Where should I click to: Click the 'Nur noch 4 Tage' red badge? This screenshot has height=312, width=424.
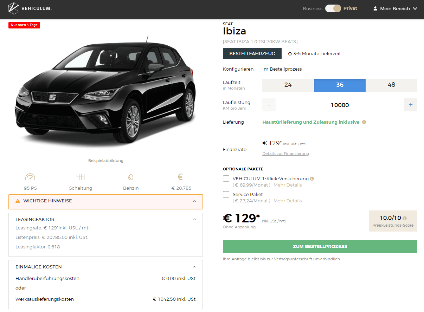point(24,25)
